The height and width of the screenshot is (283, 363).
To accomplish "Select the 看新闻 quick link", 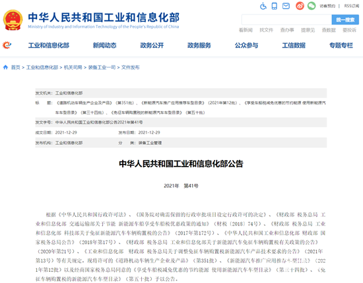I will pyautogui.click(x=246, y=30).
